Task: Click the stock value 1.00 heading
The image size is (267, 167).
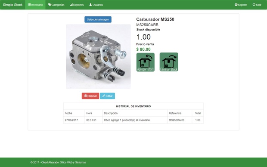Action: (143, 37)
